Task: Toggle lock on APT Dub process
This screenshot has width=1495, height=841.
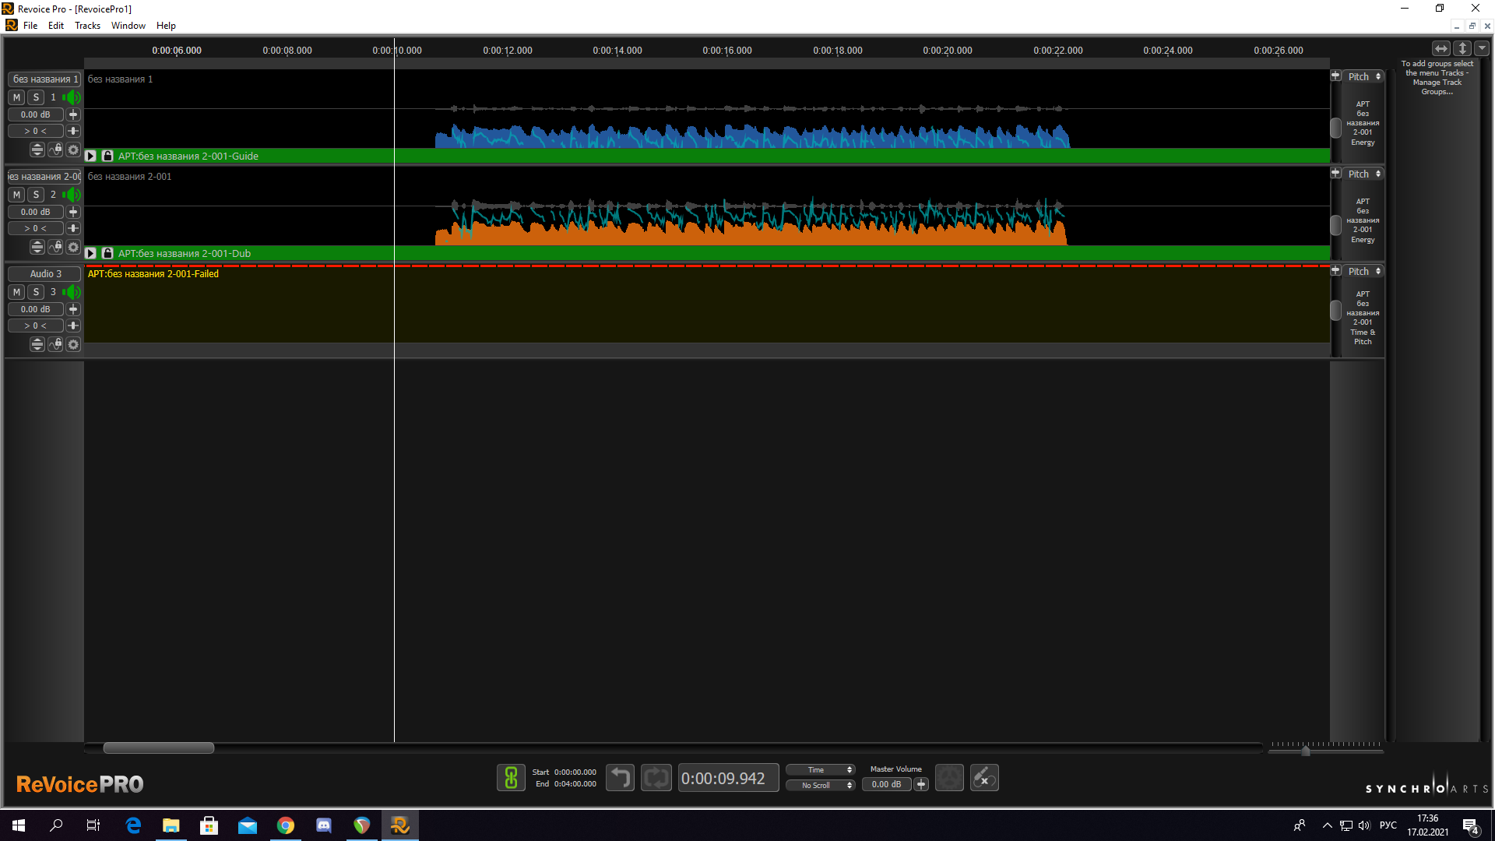Action: [x=107, y=254]
